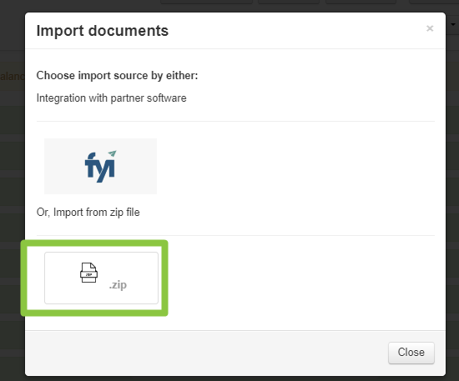Dismiss dialog with the X icon
Viewport: 459px width, 381px height.
(x=430, y=28)
